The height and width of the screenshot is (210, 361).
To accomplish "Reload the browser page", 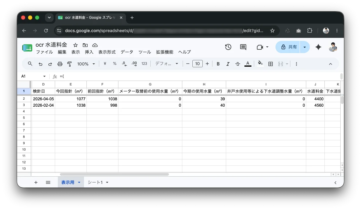I will pos(46,31).
